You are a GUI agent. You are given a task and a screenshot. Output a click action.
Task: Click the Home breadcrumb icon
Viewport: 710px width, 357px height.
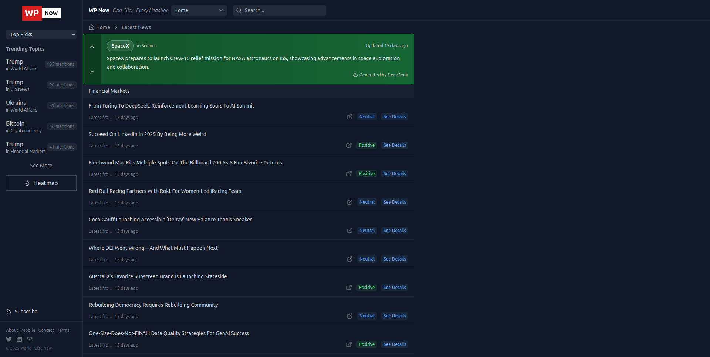click(x=92, y=27)
